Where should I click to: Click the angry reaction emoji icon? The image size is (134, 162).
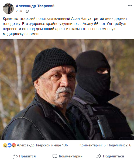point(14,145)
